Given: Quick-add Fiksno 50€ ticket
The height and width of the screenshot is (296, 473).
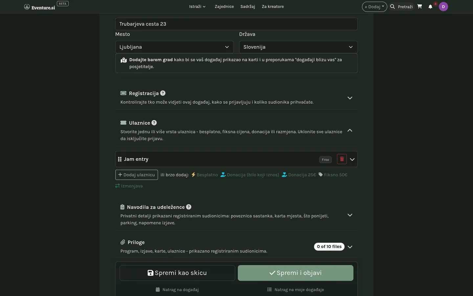Looking at the screenshot, I should point(333,175).
